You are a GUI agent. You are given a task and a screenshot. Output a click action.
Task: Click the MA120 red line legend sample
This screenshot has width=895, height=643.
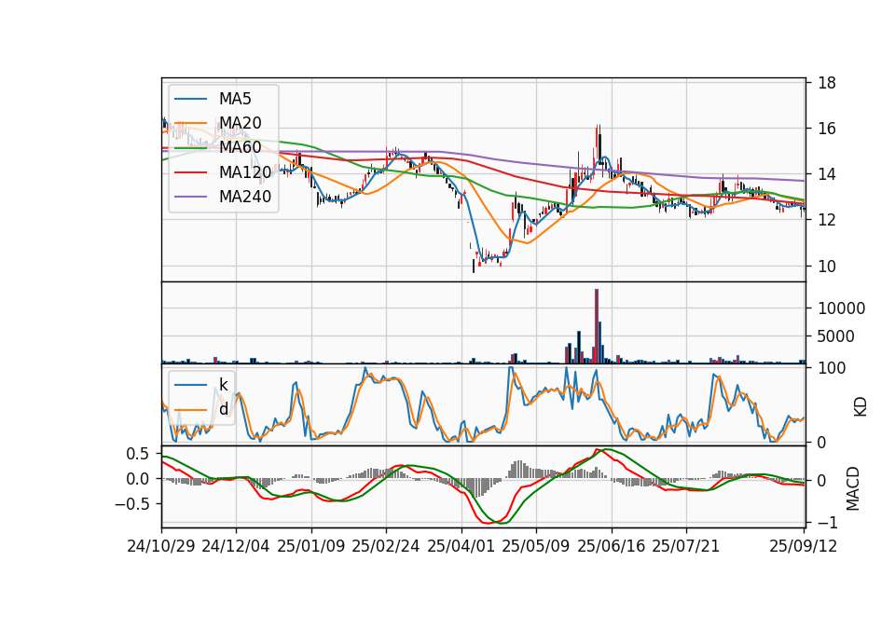[190, 172]
